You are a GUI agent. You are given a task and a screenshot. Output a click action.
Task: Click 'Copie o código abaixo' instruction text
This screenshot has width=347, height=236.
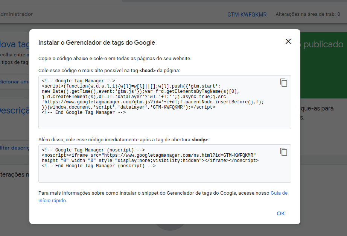[x=115, y=59]
